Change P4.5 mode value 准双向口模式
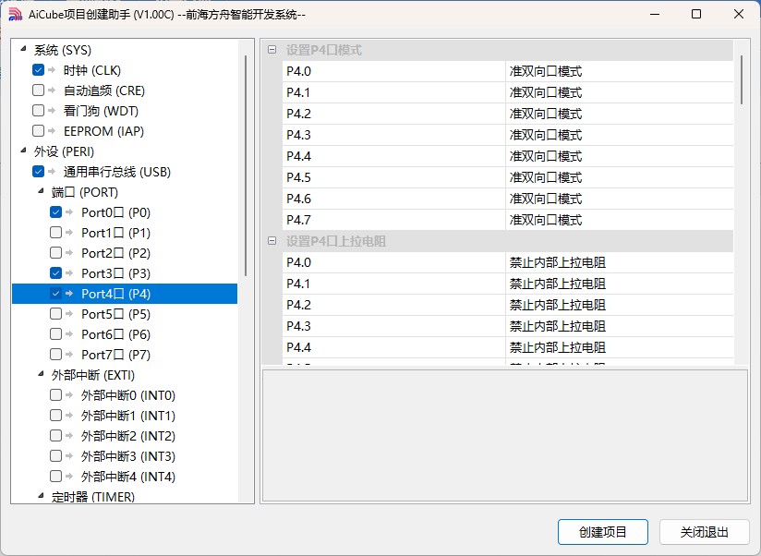This screenshot has height=556, width=761. point(619,177)
